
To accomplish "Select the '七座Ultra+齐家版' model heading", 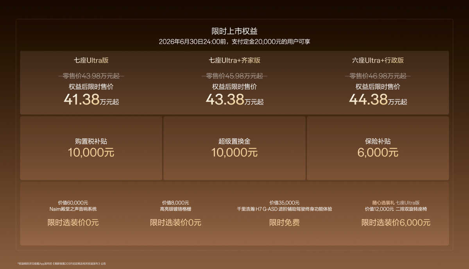I will click(234, 61).
